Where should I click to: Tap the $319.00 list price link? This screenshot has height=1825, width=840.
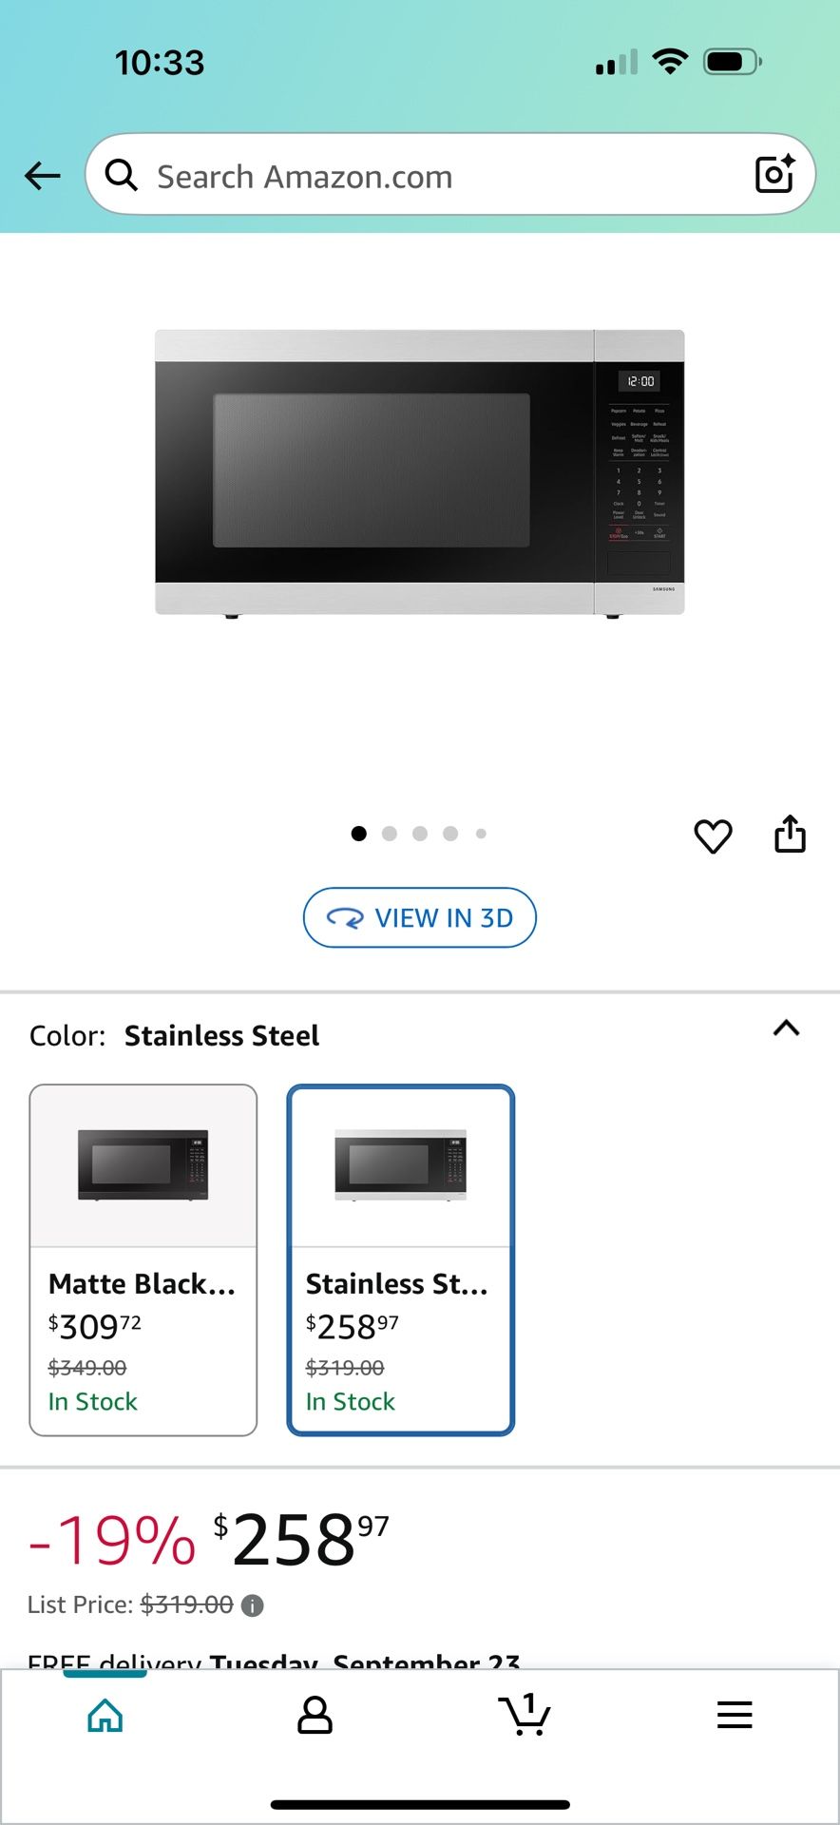click(187, 1605)
